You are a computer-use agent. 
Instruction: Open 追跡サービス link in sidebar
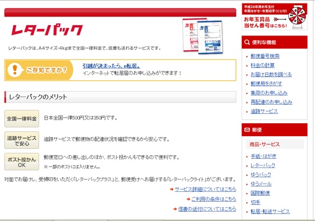(x=264, y=111)
